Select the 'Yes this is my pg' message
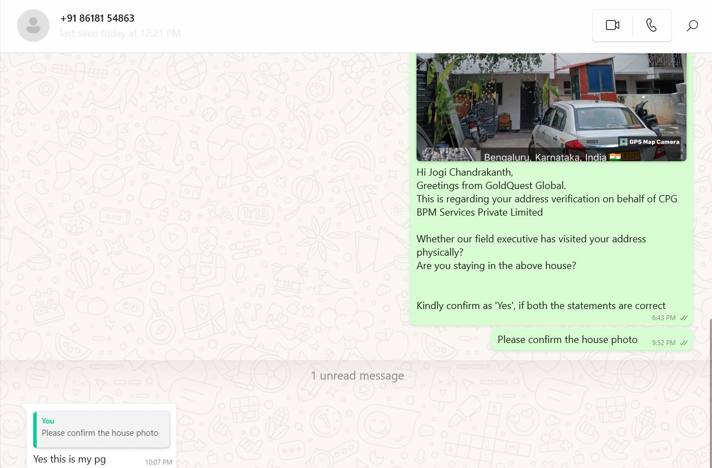The width and height of the screenshot is (712, 468). click(69, 459)
